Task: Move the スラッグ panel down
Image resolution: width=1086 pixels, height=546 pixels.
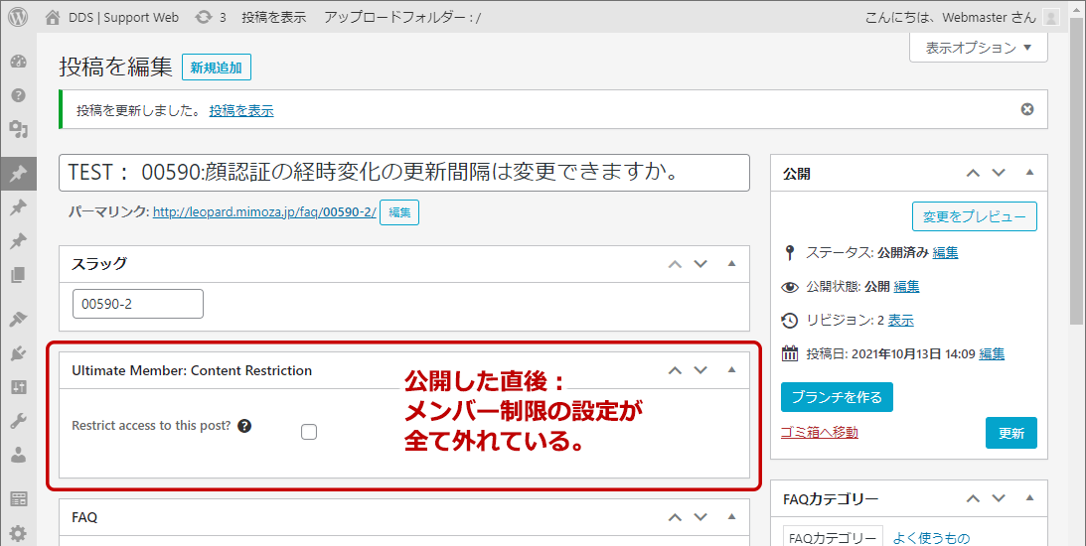Action: pos(700,264)
